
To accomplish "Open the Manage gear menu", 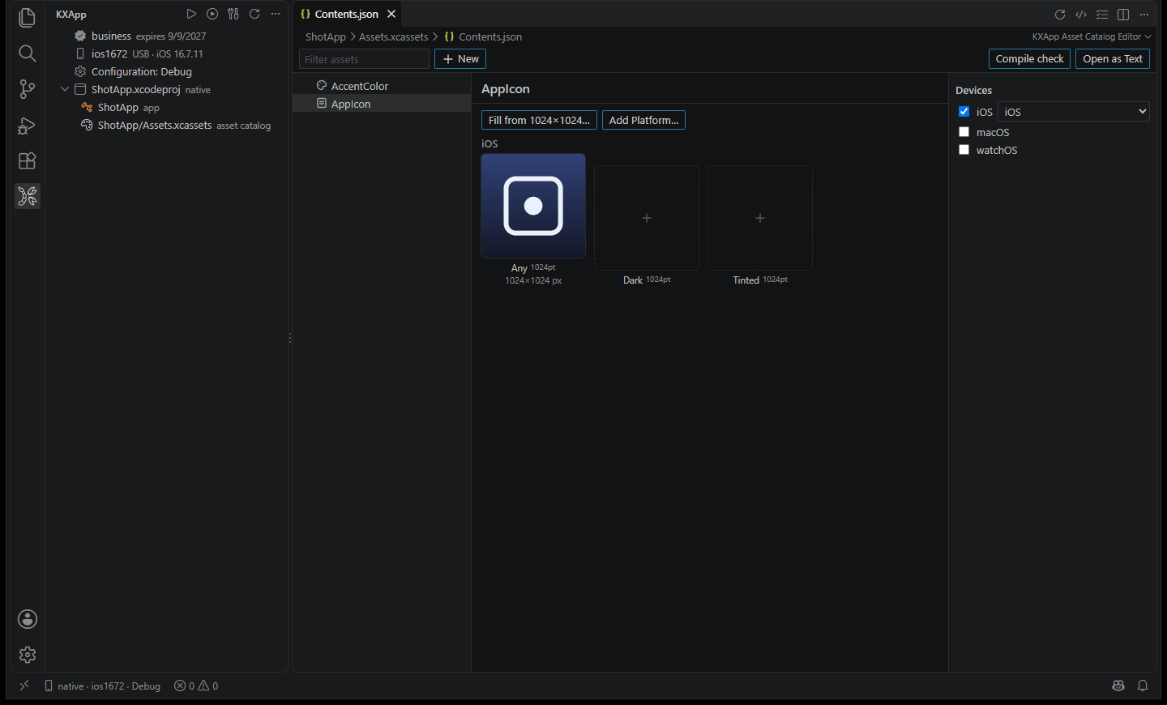I will (x=28, y=655).
